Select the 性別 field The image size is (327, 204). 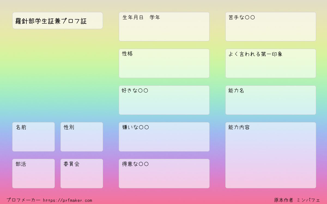pos(82,137)
